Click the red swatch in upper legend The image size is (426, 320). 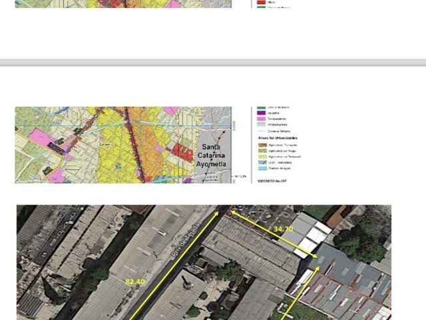pyautogui.click(x=261, y=2)
